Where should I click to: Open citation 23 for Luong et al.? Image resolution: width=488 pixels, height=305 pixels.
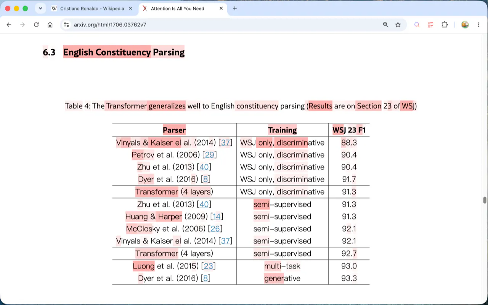point(208,266)
